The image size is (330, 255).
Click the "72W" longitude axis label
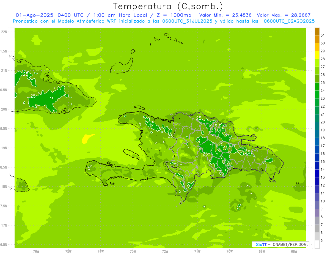click(x=165, y=251)
